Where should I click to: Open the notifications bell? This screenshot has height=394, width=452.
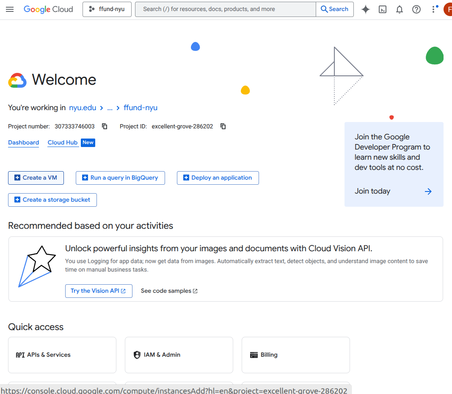coord(400,9)
